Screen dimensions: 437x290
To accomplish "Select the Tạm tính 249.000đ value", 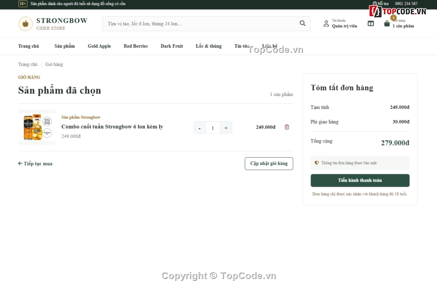I will tap(399, 107).
